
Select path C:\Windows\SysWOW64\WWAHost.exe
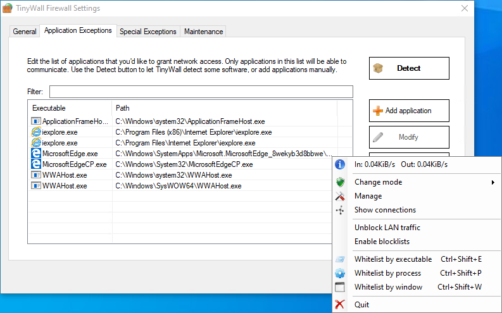pyautogui.click(x=179, y=186)
